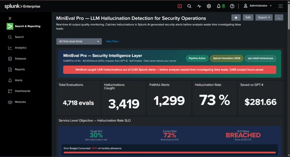The image size is (290, 157).
Task: Click the Reports document icon
Action: pyautogui.click(x=10, y=69)
